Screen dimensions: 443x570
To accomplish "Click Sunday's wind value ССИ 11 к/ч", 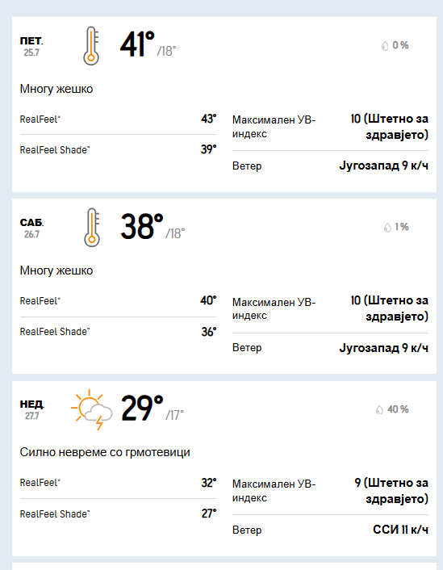I will point(400,530).
